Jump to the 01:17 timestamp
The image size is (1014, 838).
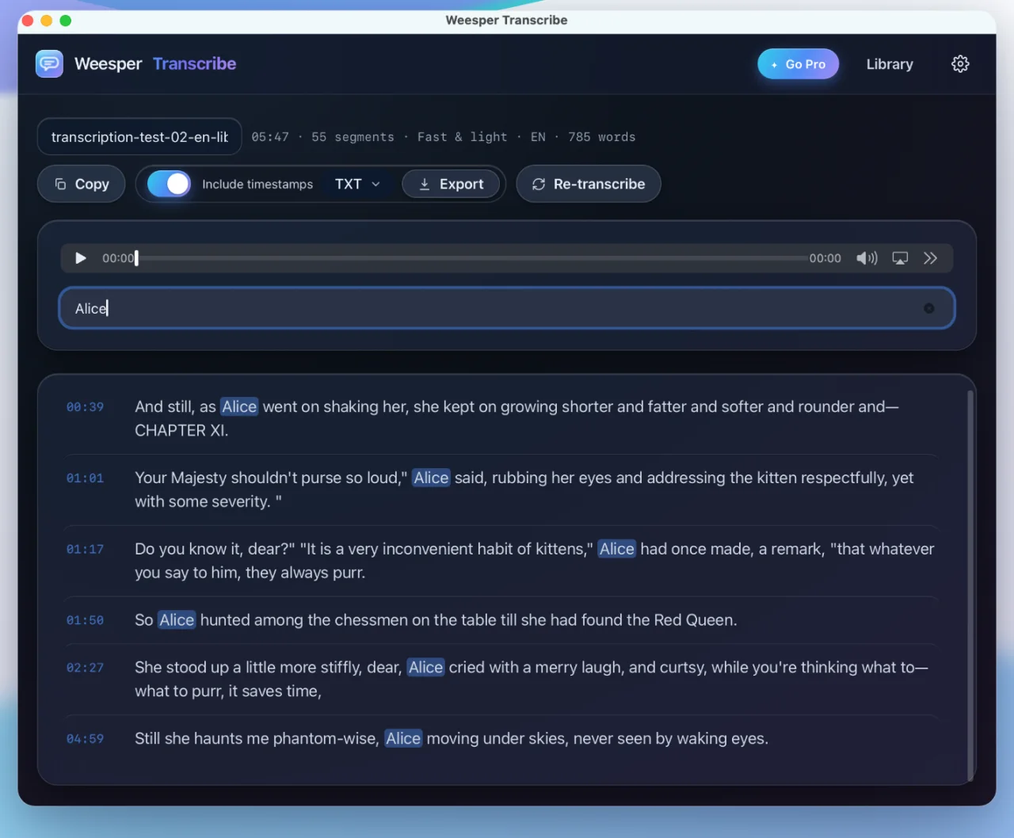[85, 550]
